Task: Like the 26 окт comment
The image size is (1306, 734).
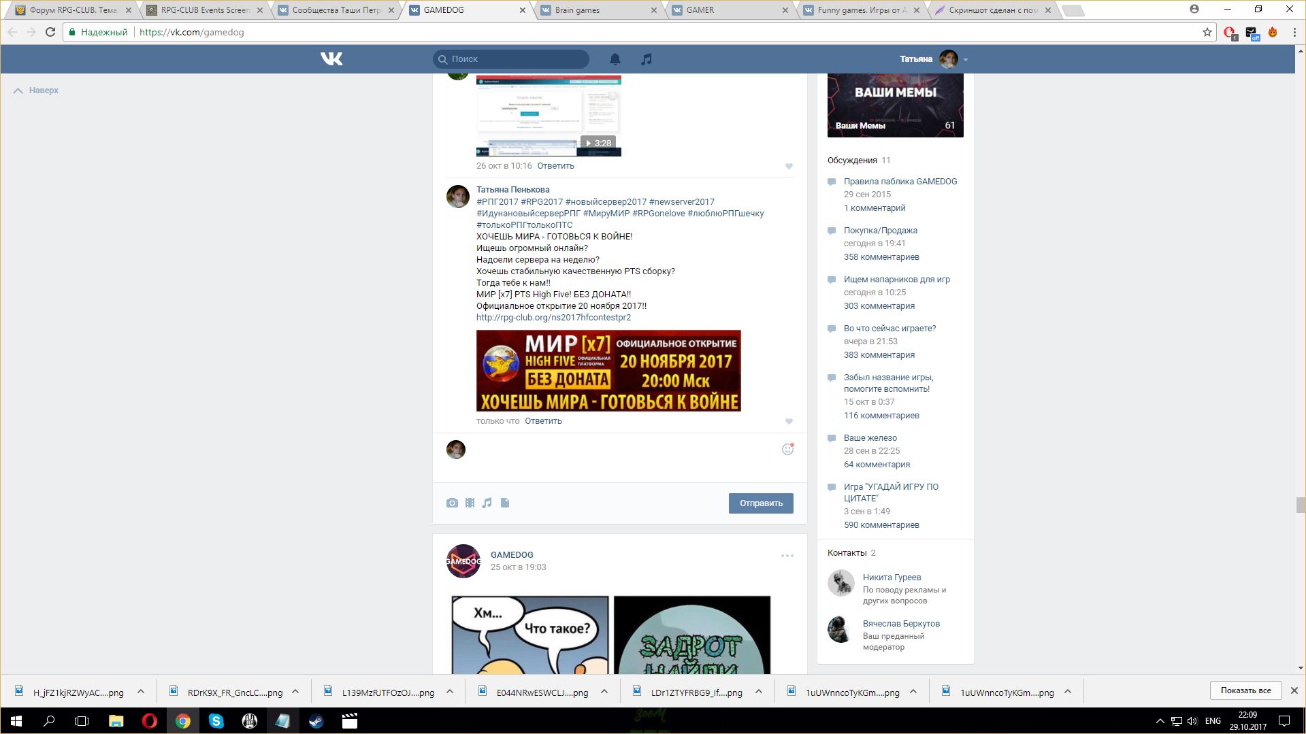Action: click(789, 166)
